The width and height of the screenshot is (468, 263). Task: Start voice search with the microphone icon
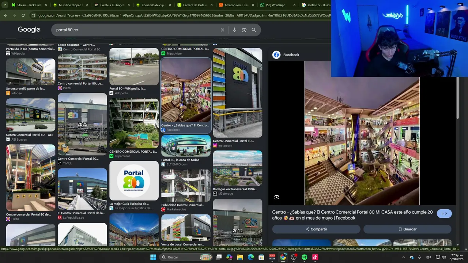click(x=234, y=30)
